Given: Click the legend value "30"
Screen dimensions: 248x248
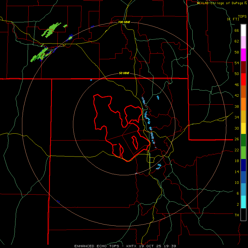Looking at the screenshot, I should coord(237,128).
